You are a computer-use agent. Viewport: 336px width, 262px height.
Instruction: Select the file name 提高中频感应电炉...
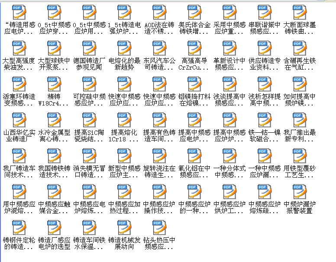(194, 136)
